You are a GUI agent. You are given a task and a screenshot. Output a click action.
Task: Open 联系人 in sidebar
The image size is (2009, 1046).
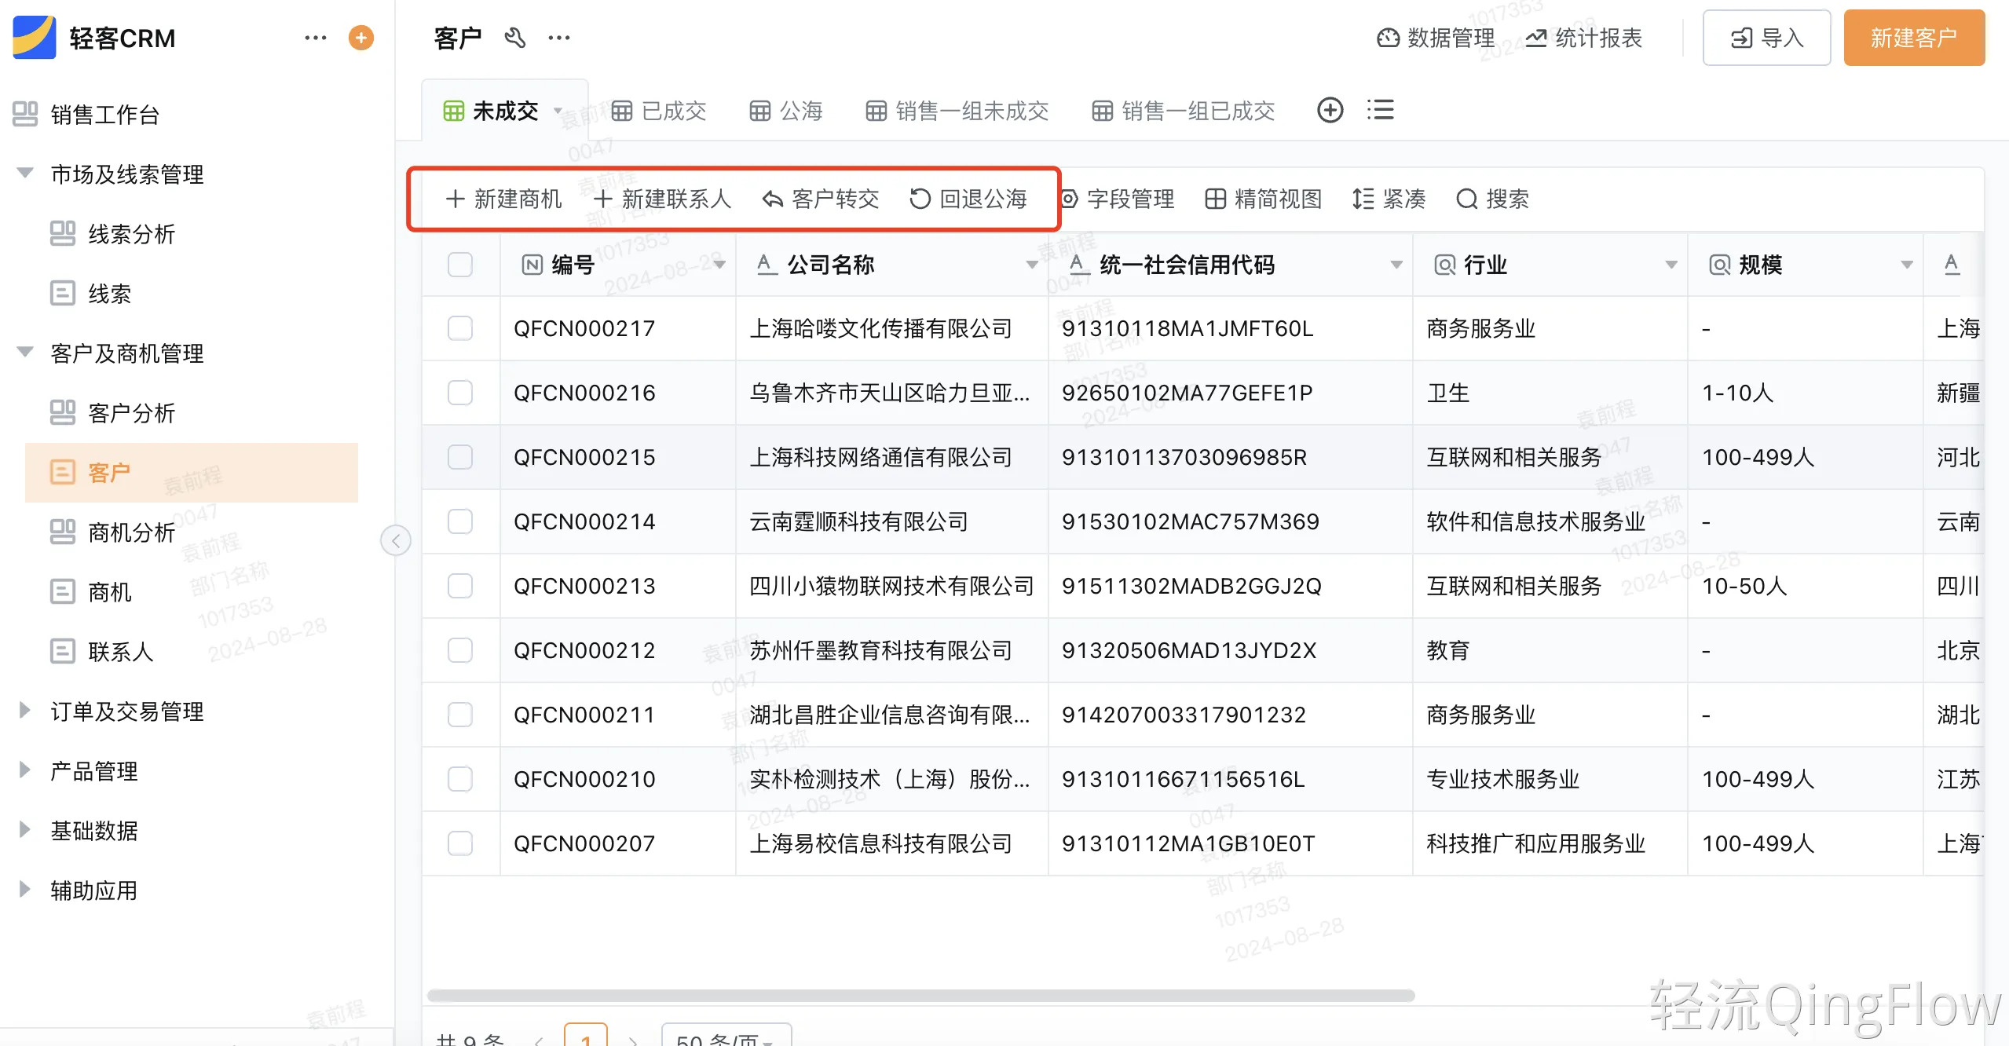102,652
